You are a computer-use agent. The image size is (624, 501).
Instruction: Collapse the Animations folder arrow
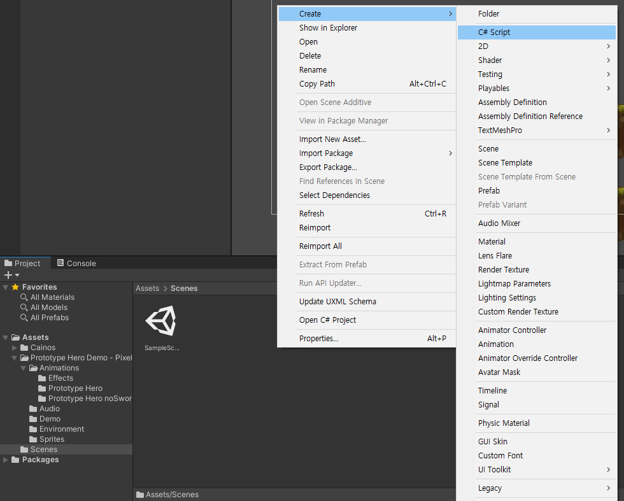click(x=23, y=368)
